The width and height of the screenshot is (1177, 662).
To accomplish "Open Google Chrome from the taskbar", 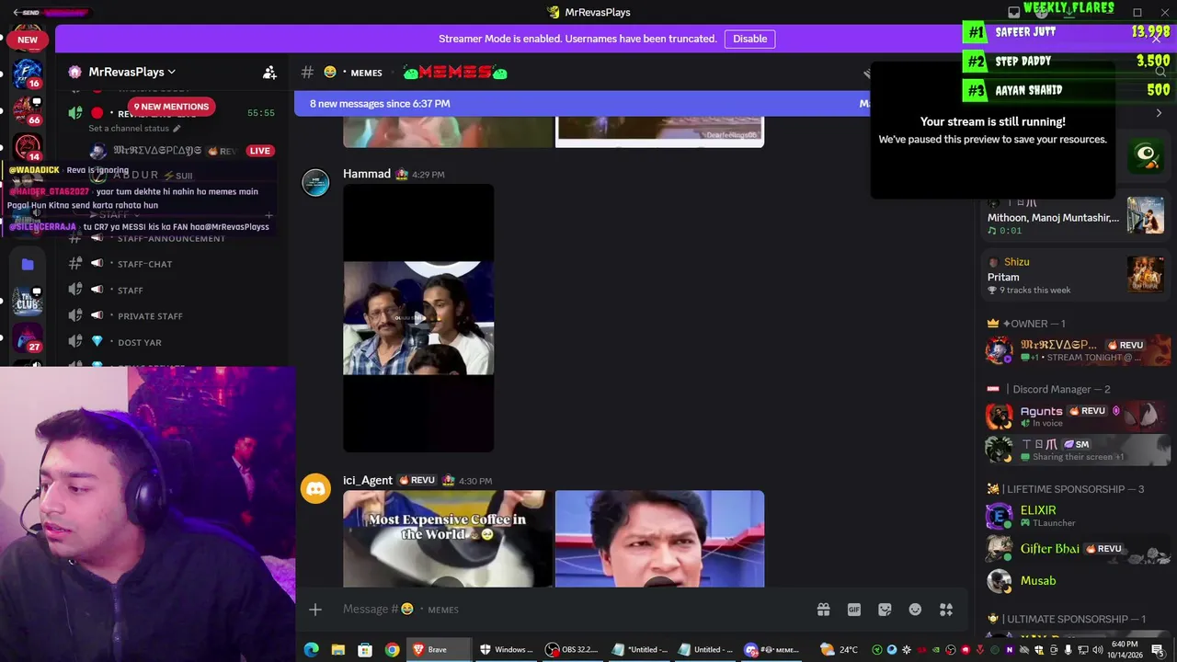I will pos(392,650).
